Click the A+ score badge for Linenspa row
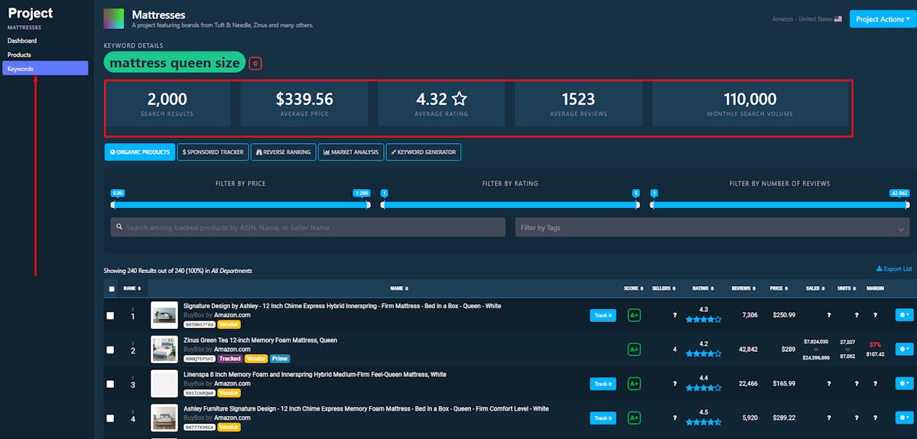This screenshot has width=917, height=439. pyautogui.click(x=635, y=384)
